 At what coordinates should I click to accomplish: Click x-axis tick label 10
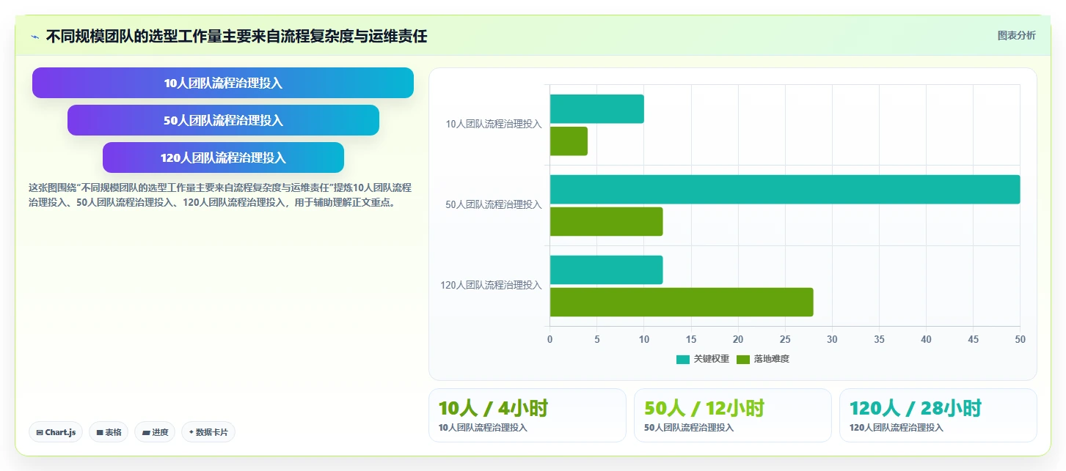(x=644, y=339)
